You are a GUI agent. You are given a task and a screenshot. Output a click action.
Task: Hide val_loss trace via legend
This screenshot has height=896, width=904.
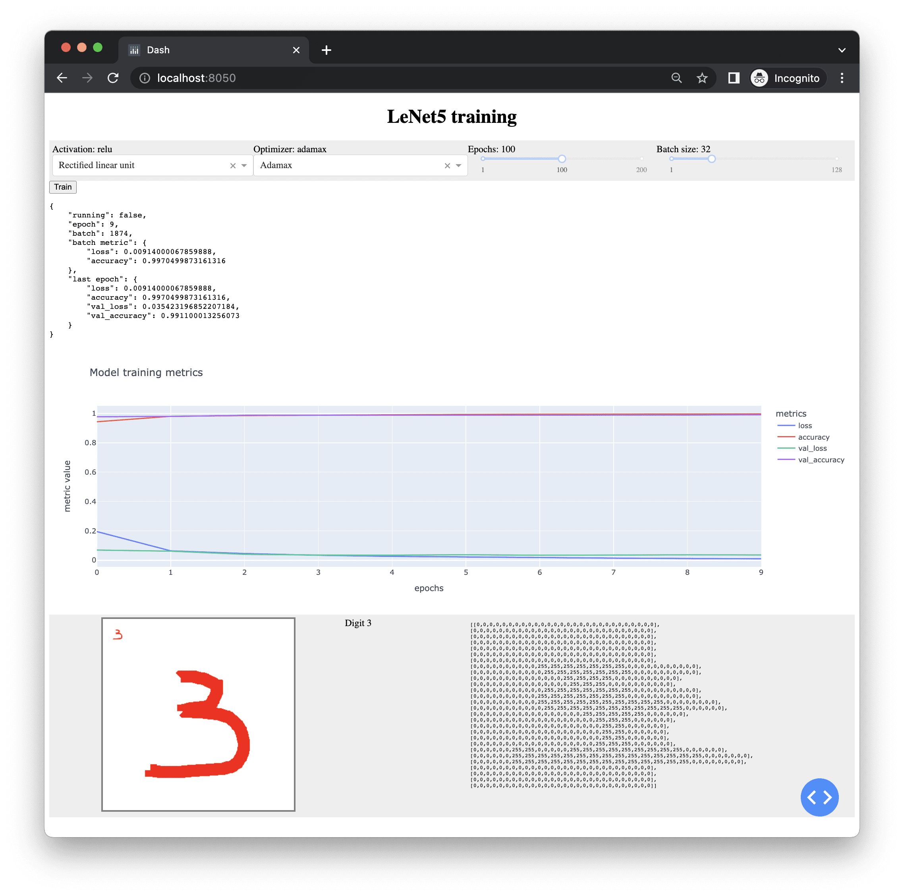pos(812,448)
